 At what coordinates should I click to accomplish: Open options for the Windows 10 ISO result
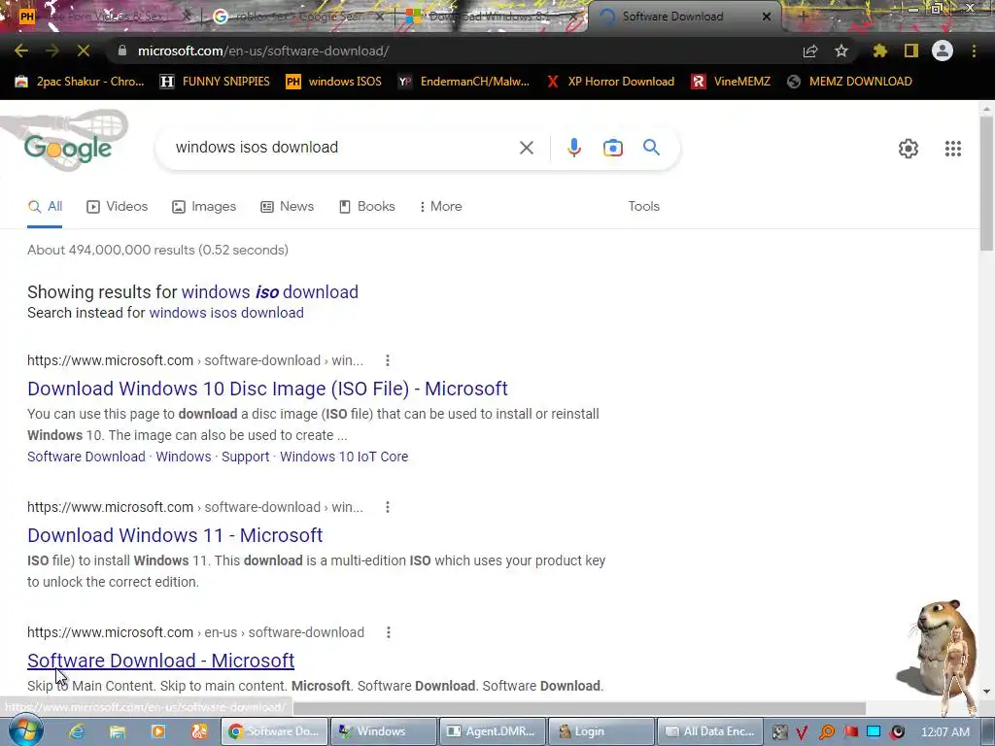[388, 360]
